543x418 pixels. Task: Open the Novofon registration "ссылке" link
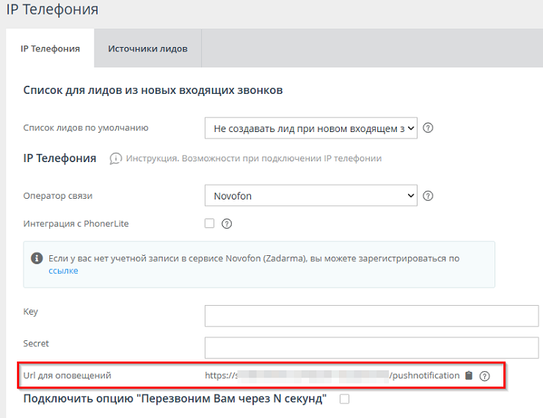[x=63, y=271]
